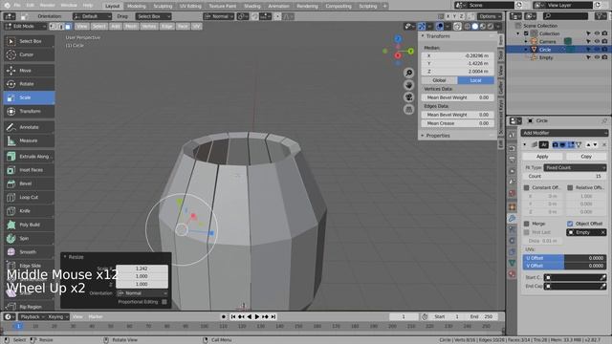Switch to the Sculpting workspace tab
This screenshot has width=612, height=344.
(163, 6)
